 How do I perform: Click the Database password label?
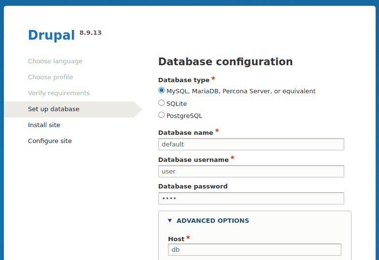[x=193, y=187]
